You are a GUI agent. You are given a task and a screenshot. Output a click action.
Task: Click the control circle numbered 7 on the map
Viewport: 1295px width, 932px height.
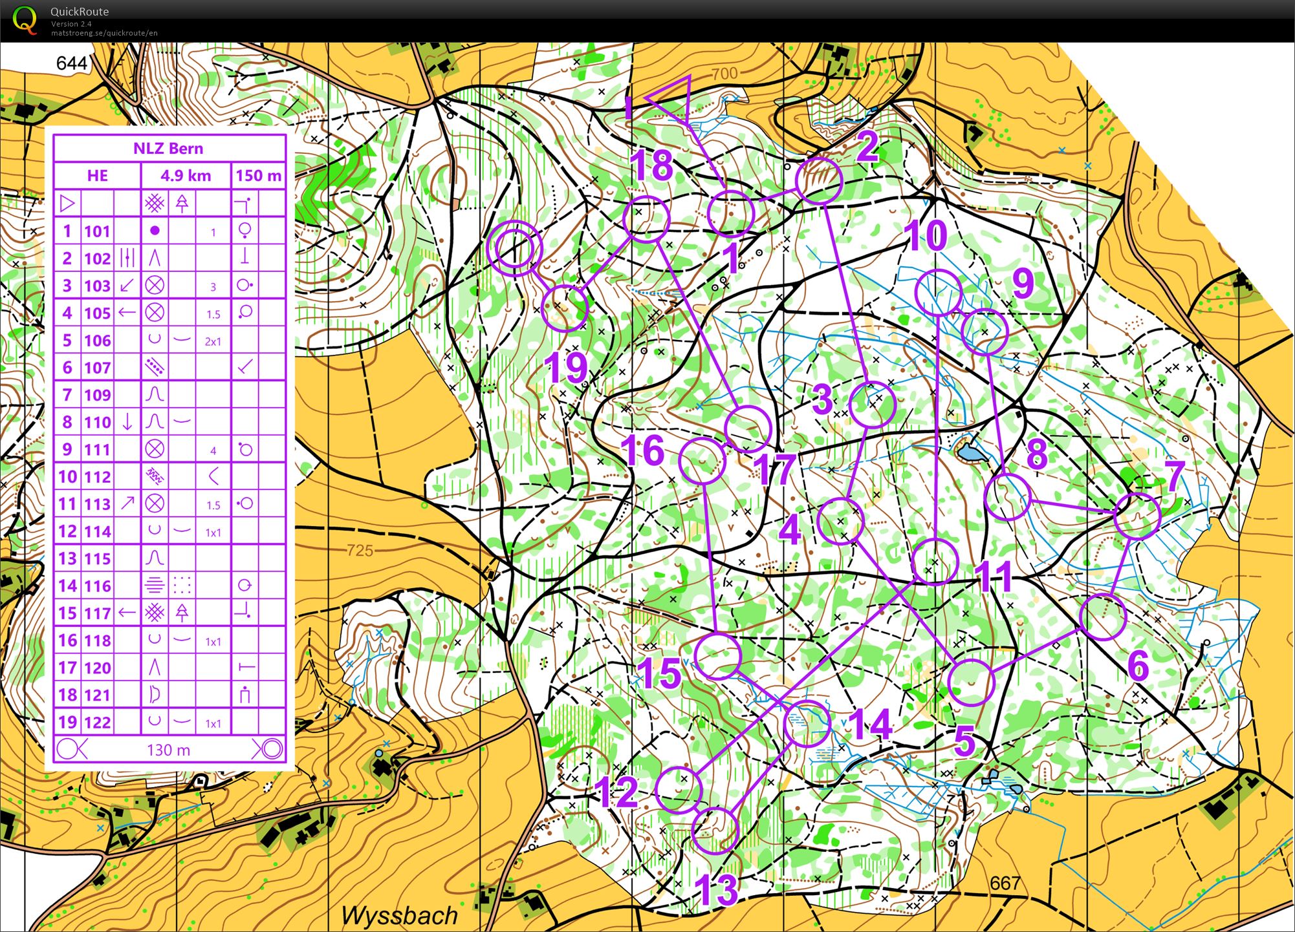coord(1137,516)
